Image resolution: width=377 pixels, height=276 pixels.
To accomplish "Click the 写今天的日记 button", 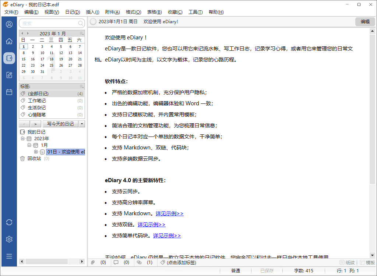I will tap(60, 124).
